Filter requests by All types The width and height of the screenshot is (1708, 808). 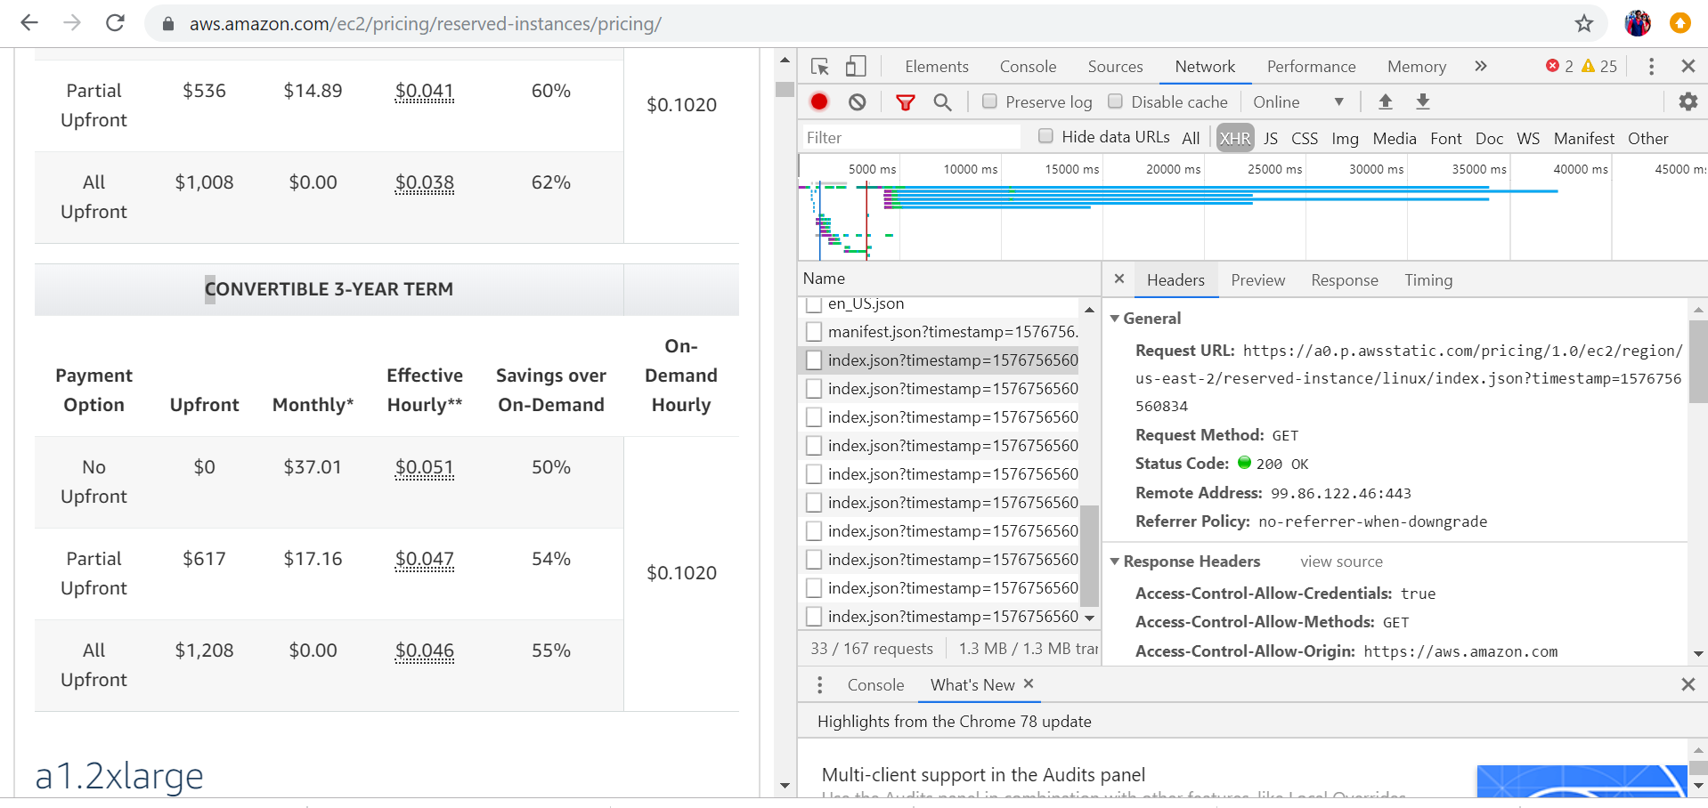(1191, 138)
